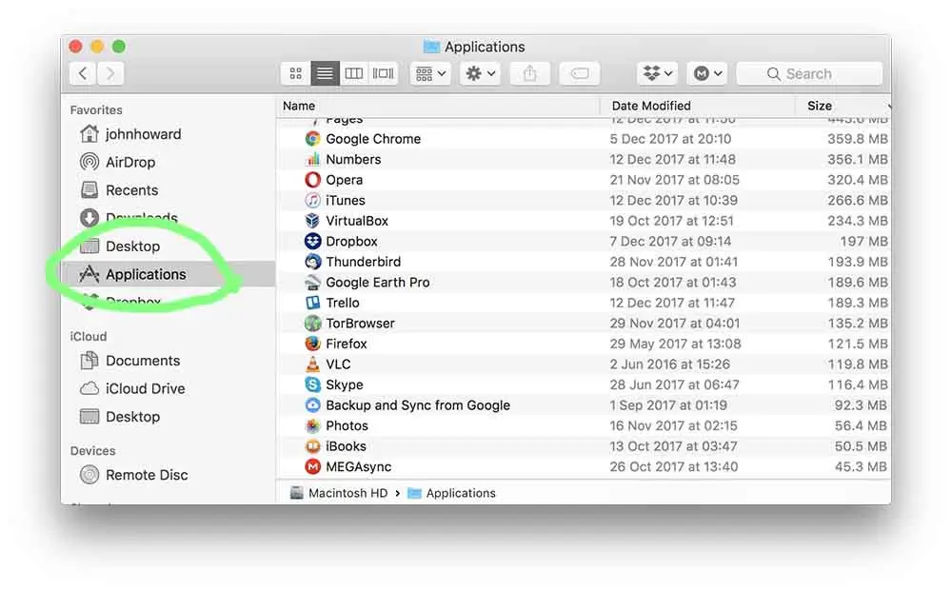Screen dimensions: 952x591
Task: Click the VLC size value 119.8 MB
Action: (858, 364)
